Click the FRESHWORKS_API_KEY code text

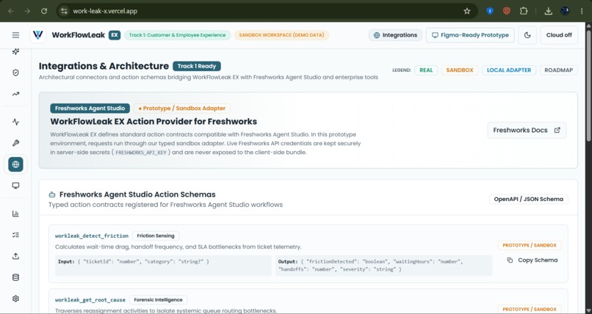(141, 153)
